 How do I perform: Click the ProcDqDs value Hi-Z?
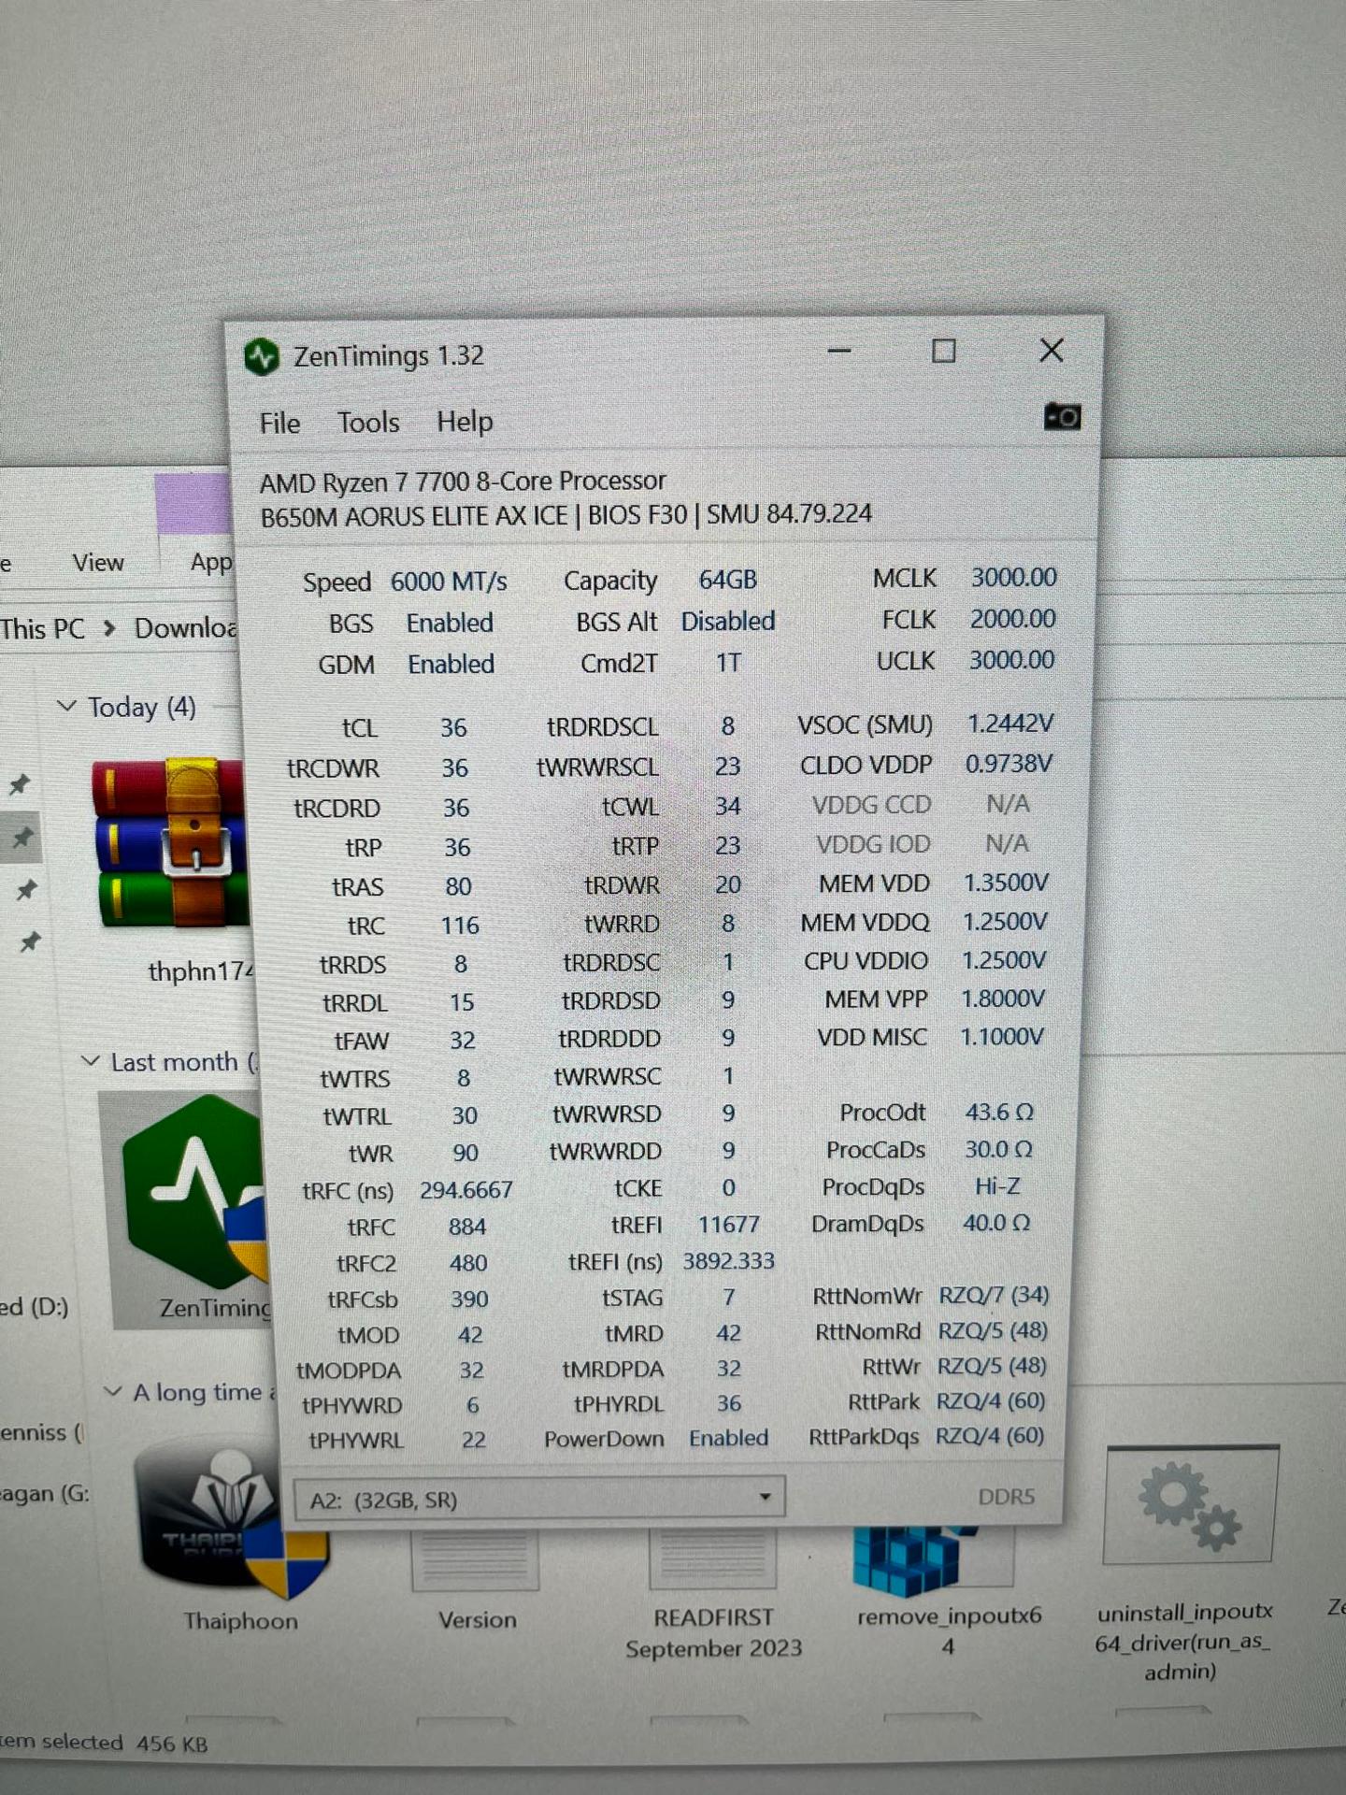coord(997,1186)
